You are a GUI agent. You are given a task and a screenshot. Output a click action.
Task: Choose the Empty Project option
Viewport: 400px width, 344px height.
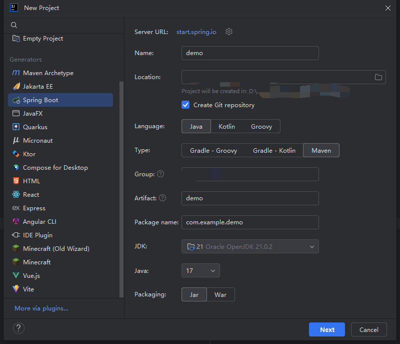[x=43, y=39]
